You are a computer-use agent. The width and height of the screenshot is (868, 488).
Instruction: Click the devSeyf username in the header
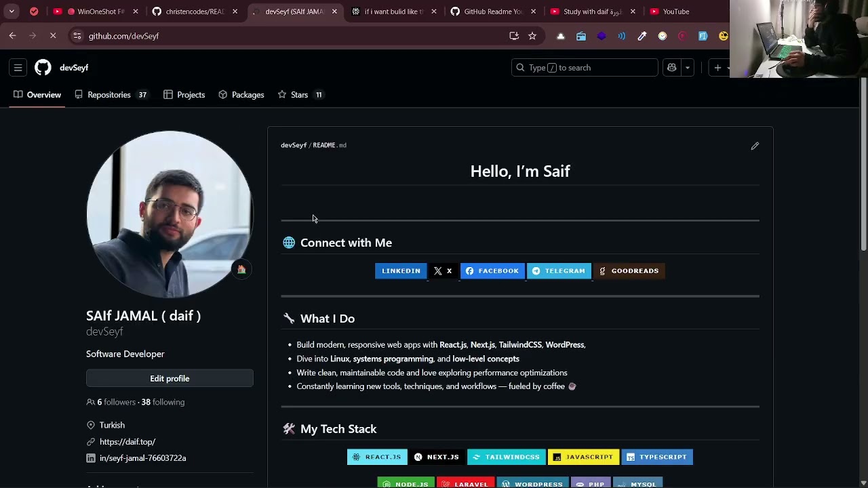74,68
